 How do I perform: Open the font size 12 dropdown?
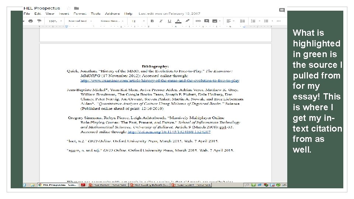coord(138,21)
